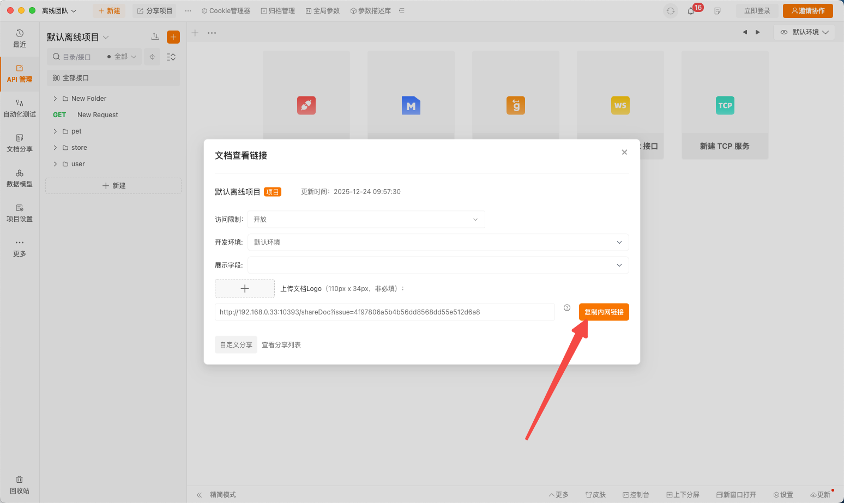Click the orange plus add button

click(173, 37)
